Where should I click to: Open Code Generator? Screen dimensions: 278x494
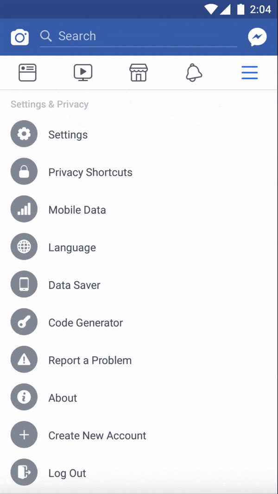pos(86,322)
